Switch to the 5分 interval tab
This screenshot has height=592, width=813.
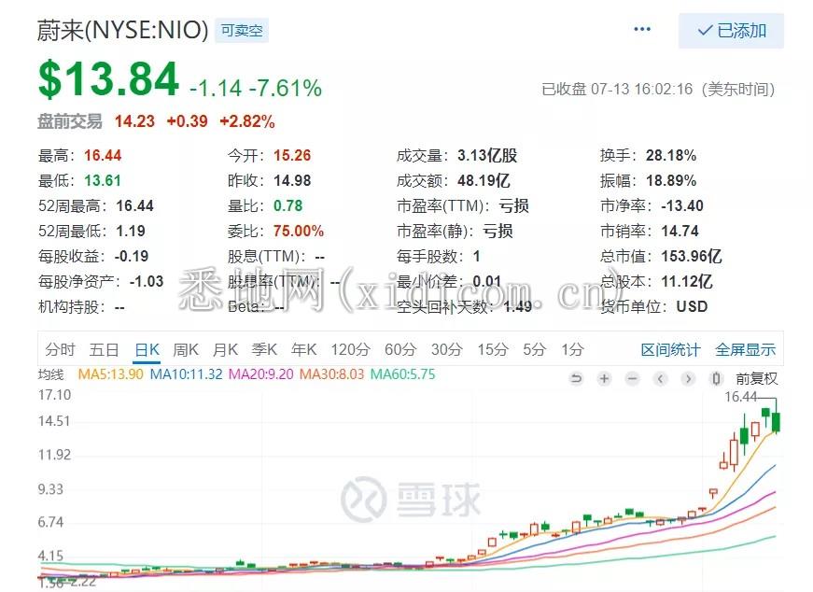point(535,350)
